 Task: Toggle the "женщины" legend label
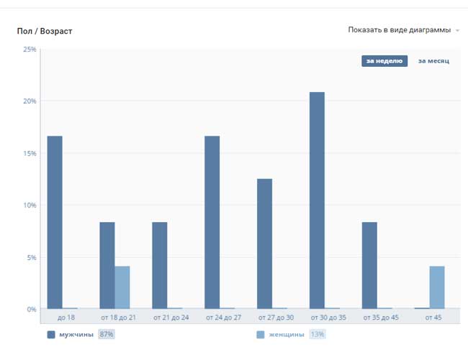[x=287, y=335]
